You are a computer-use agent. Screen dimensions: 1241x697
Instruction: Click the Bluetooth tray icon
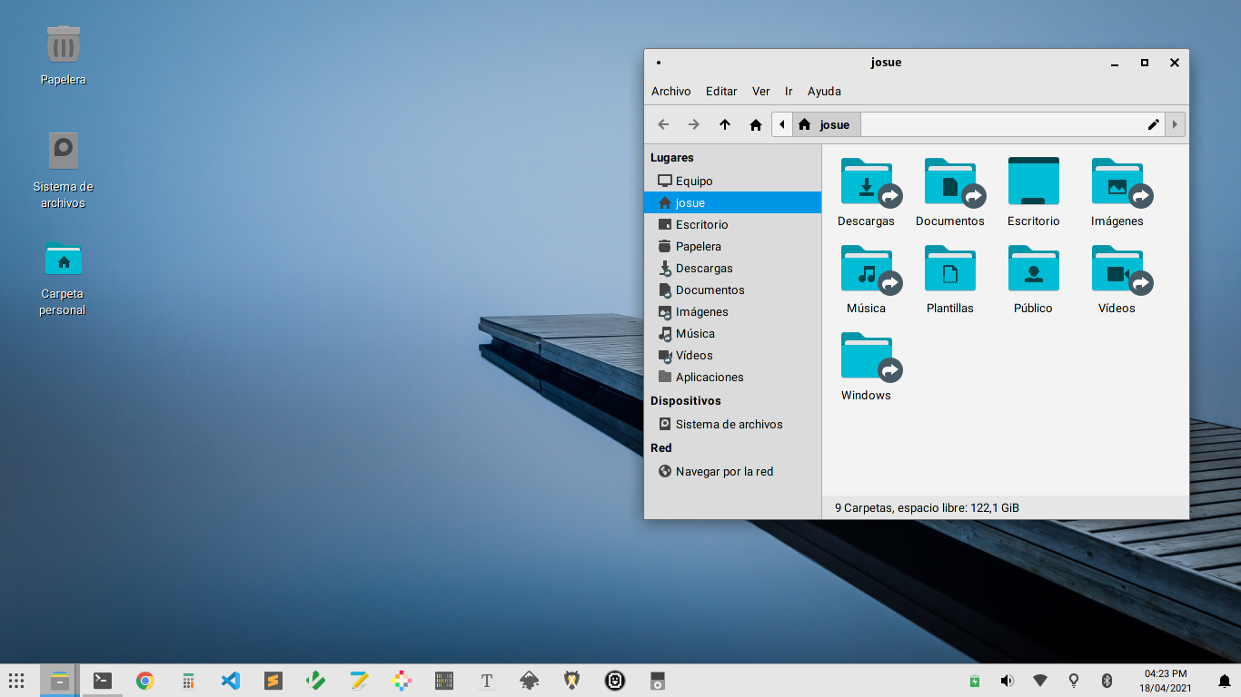1107,681
